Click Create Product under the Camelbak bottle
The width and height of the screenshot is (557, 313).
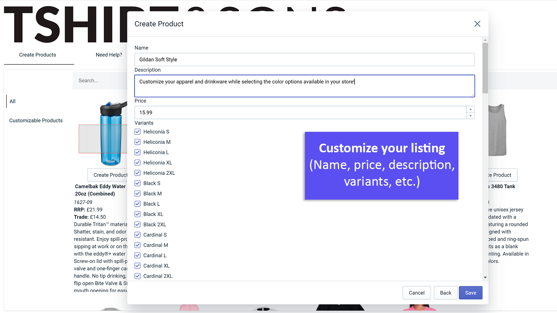tap(108, 175)
